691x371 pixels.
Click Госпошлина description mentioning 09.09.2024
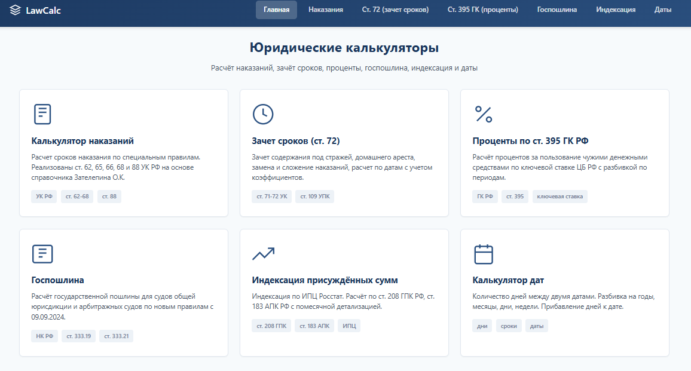[123, 306]
